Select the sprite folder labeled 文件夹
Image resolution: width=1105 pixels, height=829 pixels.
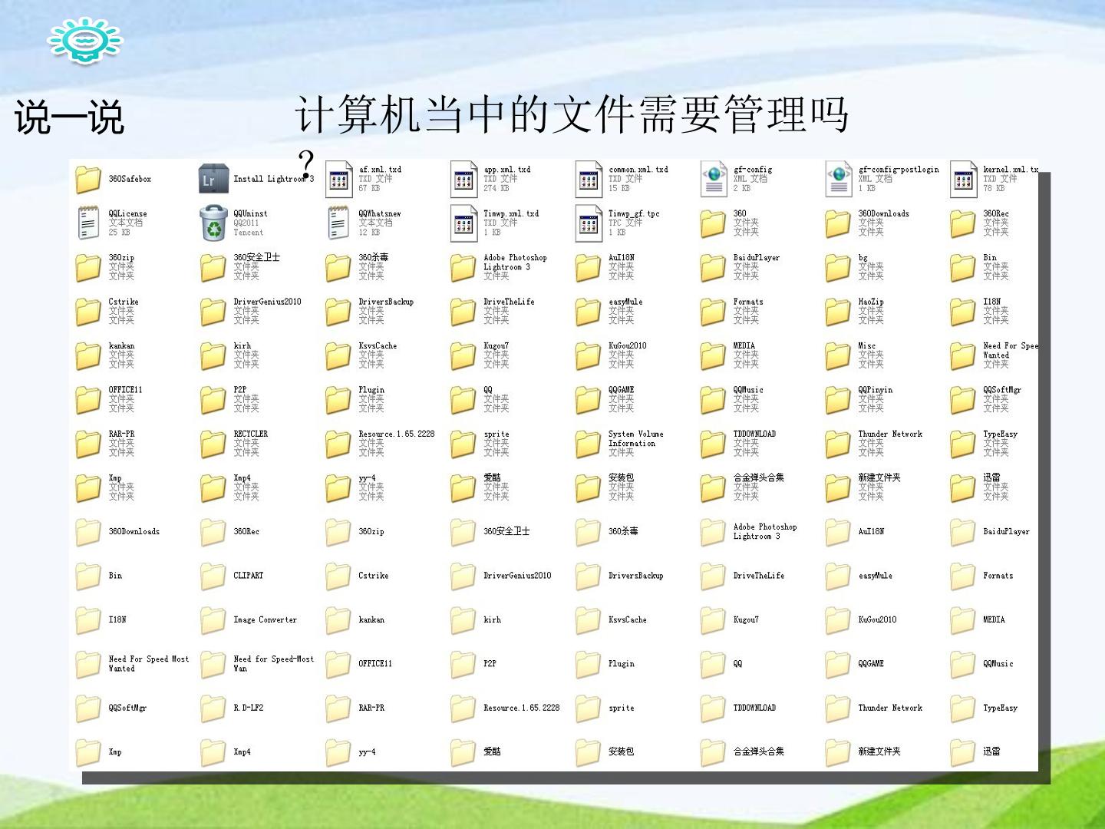[x=463, y=444]
